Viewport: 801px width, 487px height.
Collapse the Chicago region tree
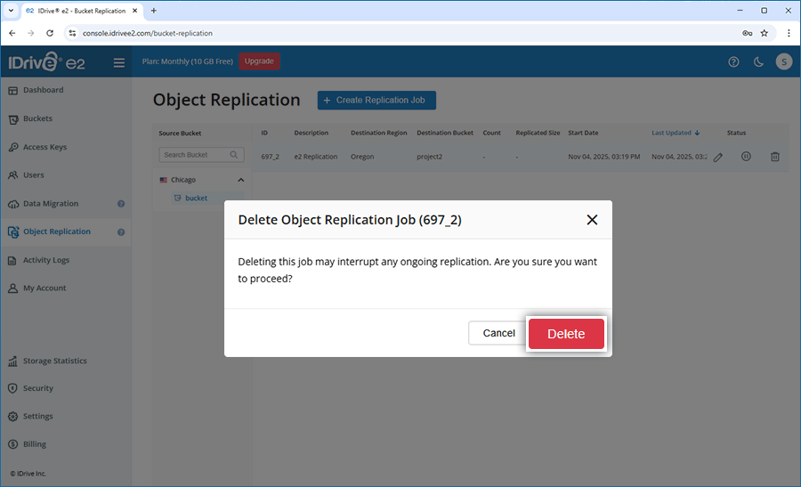coord(240,180)
